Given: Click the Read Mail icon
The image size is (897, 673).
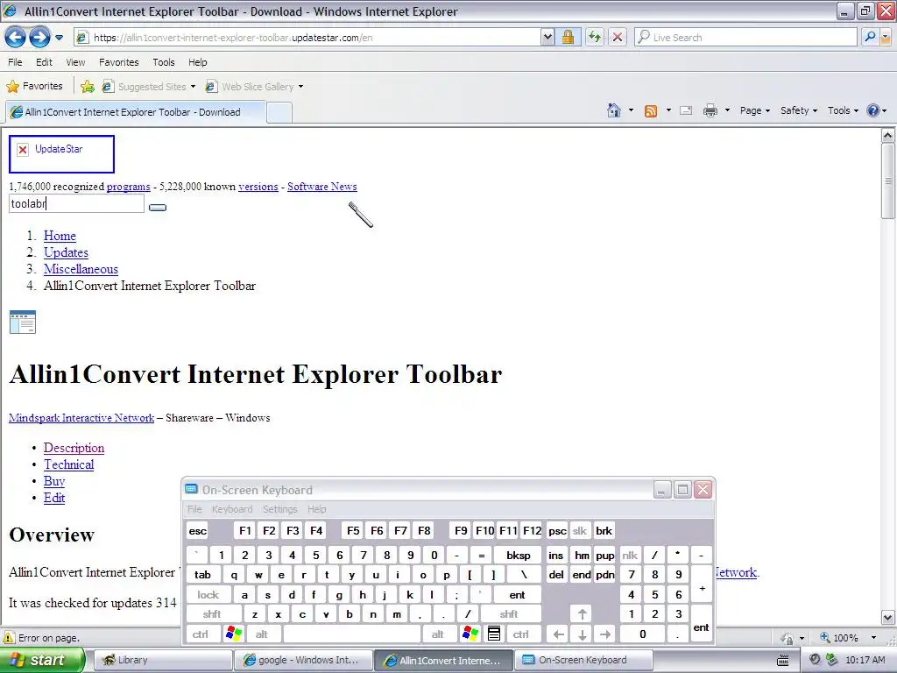Looking at the screenshot, I should point(686,110).
